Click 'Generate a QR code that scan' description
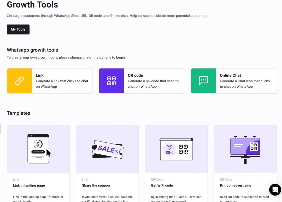The height and width of the screenshot is (202, 282). point(153,84)
